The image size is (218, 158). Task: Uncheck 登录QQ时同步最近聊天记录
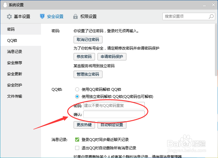point(77,139)
